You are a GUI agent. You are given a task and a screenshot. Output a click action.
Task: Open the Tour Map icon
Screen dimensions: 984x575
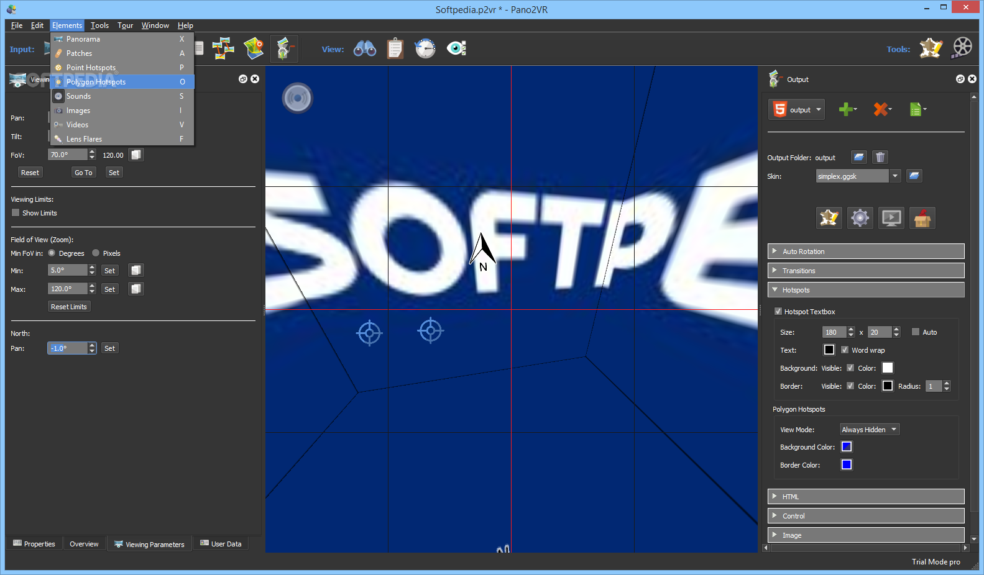[x=254, y=48]
